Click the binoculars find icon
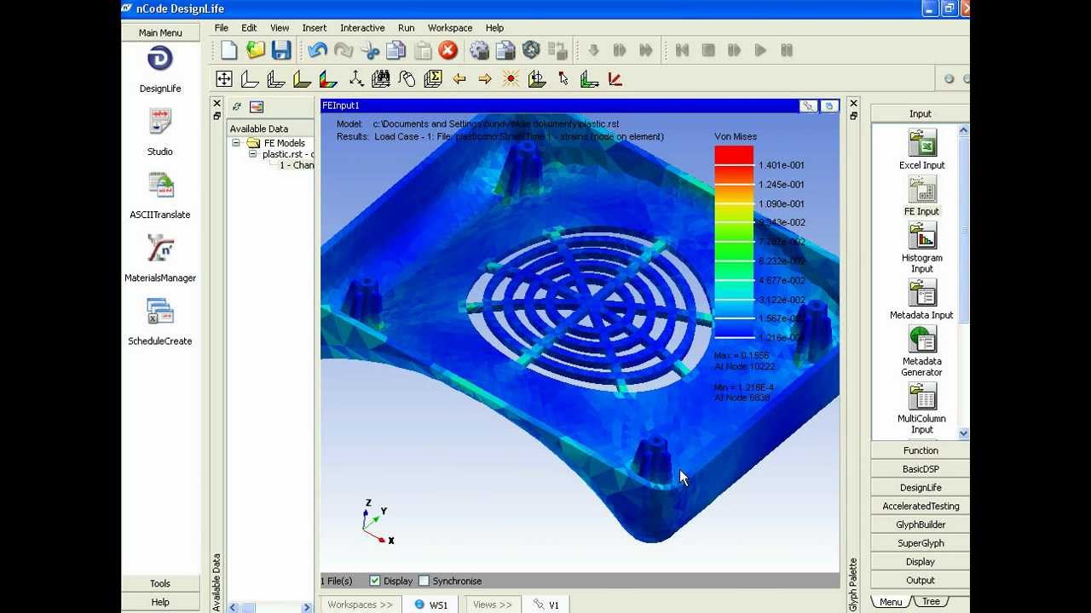The height and width of the screenshot is (613, 1091). click(381, 79)
